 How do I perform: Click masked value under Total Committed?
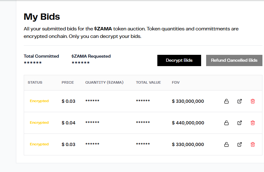coord(33,63)
